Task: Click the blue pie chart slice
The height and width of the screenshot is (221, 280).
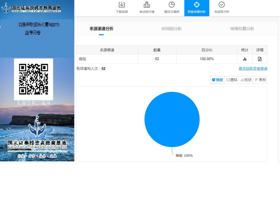Action: (x=172, y=119)
